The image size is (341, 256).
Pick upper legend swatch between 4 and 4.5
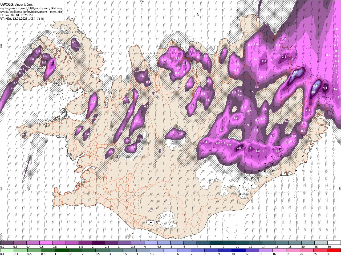[x=151, y=243]
